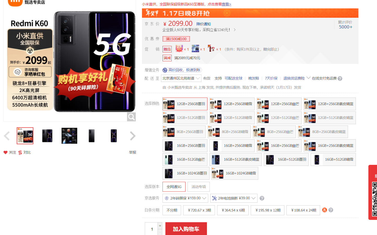Increase quantity with plus stepper

tap(160, 226)
